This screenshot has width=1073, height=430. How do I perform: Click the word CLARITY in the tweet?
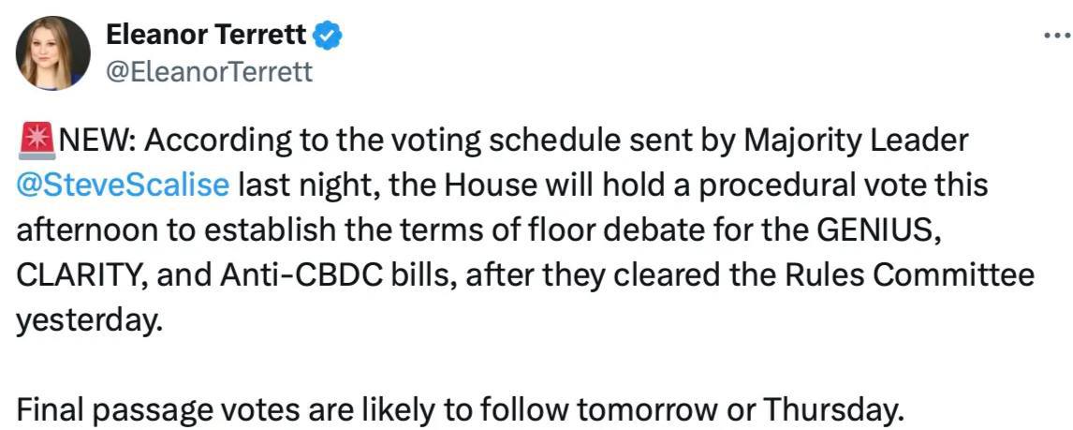81,276
